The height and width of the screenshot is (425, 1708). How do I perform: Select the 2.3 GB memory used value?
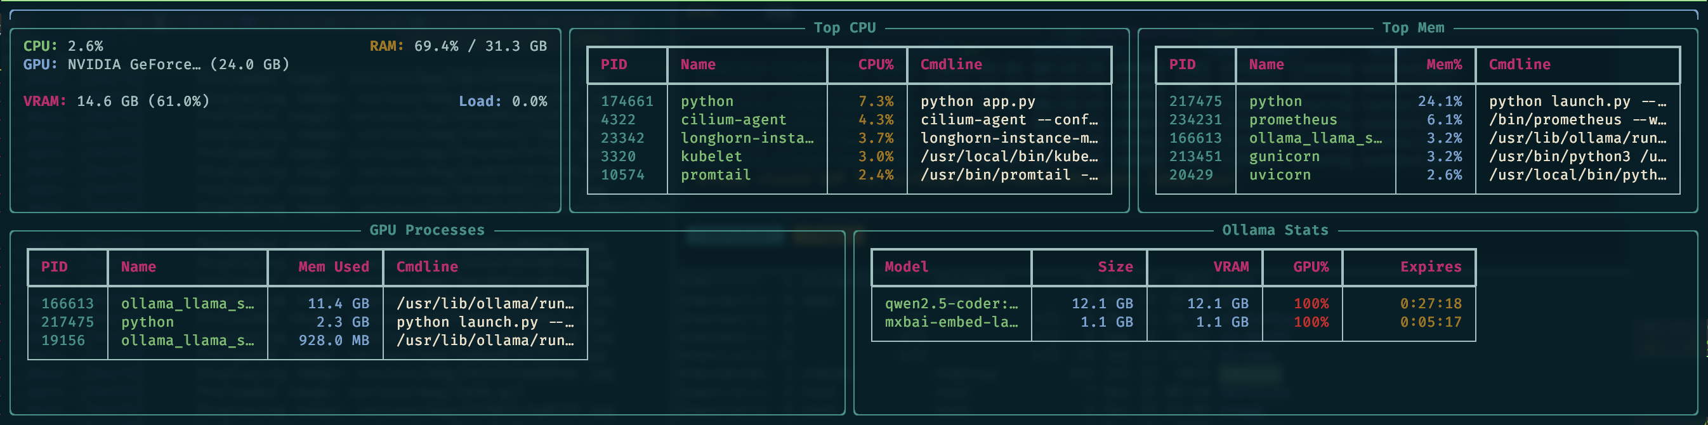(x=343, y=322)
